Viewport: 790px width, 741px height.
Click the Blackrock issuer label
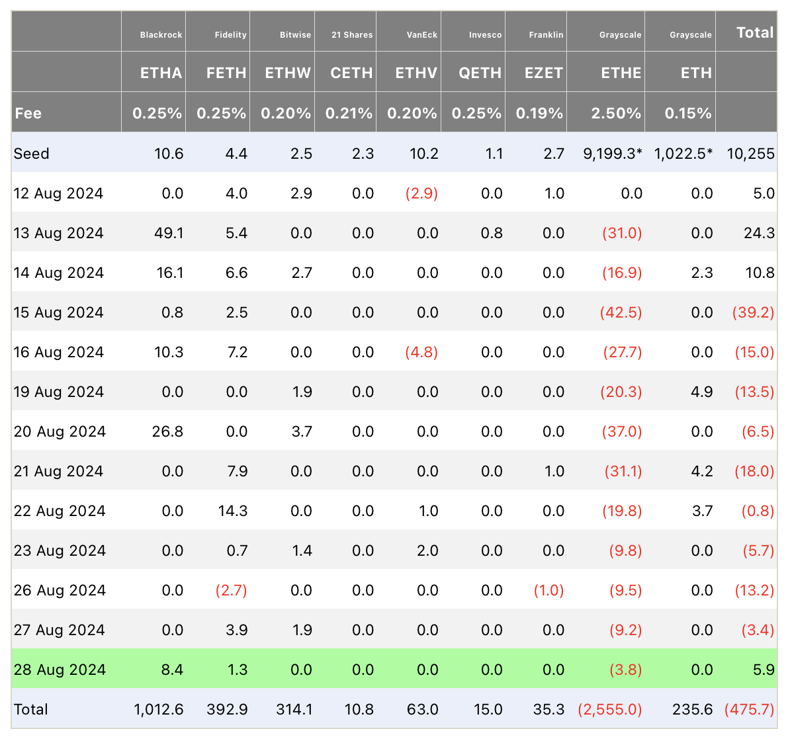coord(161,35)
